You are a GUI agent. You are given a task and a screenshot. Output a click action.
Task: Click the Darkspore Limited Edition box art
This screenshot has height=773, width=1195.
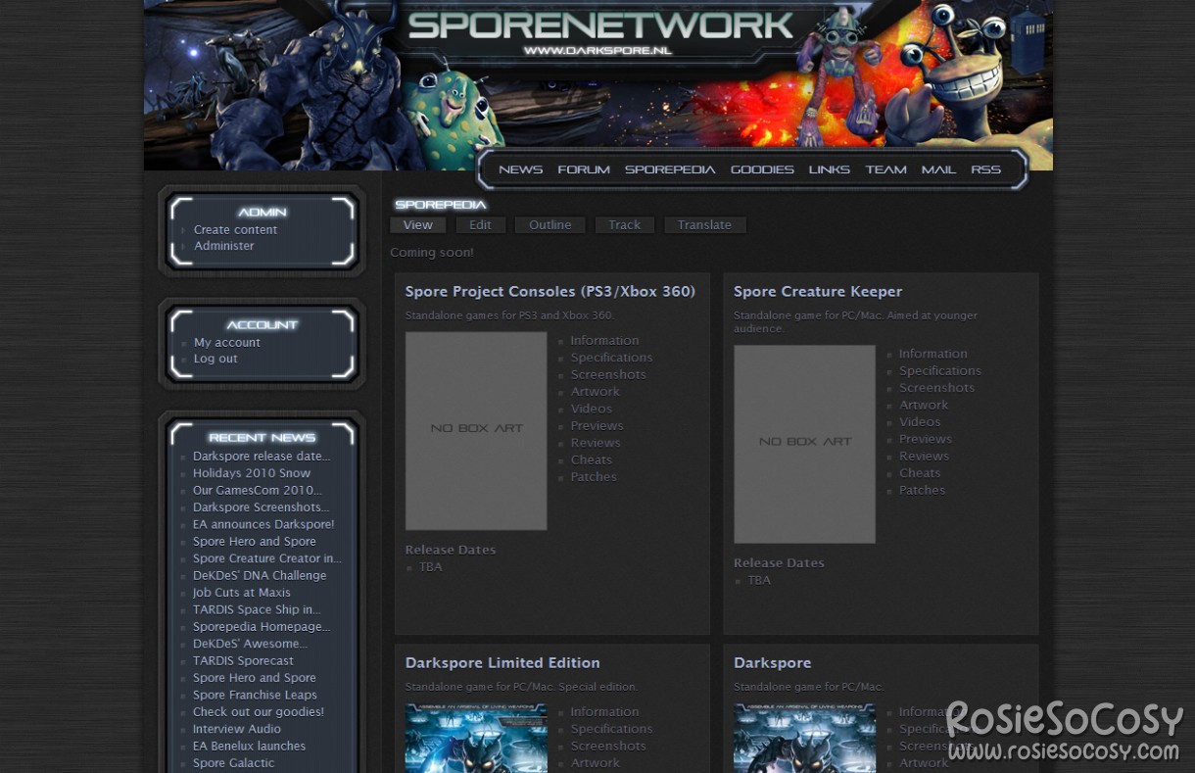click(476, 738)
